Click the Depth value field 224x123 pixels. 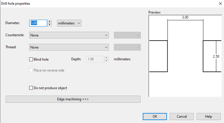pos(95,59)
